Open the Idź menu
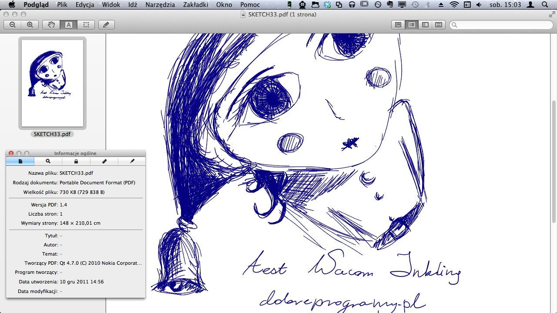 [133, 5]
